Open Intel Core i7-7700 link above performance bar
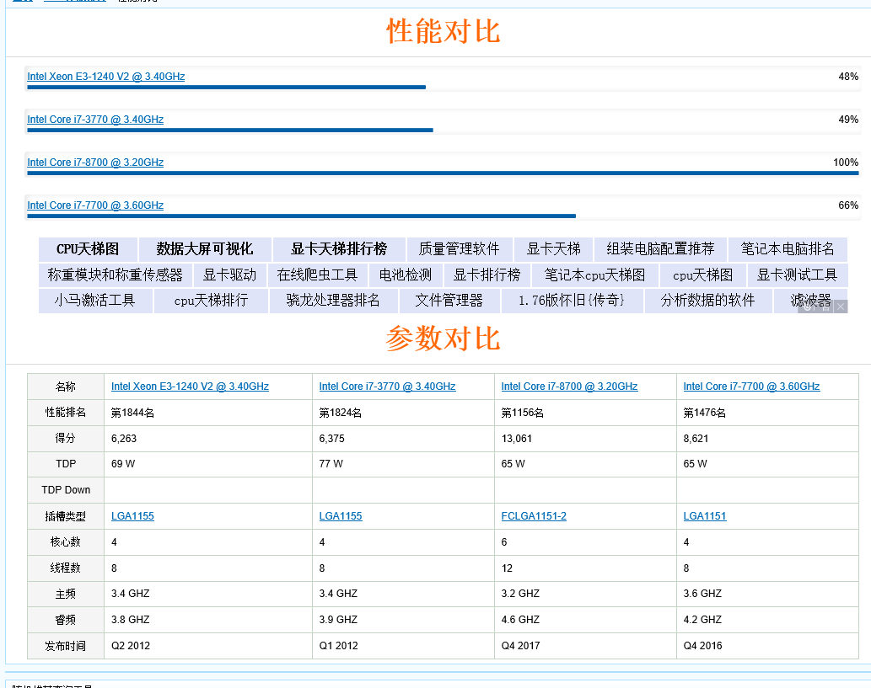871x688 pixels. tap(95, 205)
